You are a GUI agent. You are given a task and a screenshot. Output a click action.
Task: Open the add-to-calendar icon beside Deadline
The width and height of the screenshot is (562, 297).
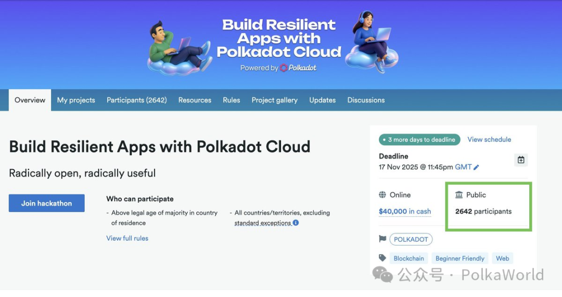(x=521, y=160)
